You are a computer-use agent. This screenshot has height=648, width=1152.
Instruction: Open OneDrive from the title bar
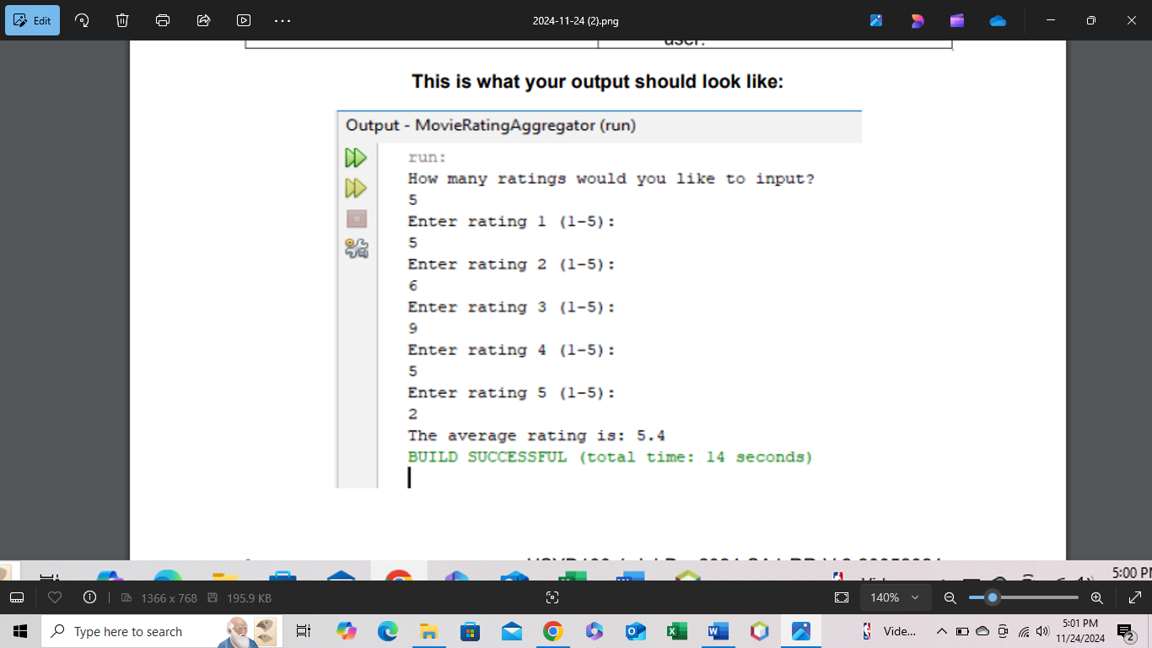coord(998,20)
